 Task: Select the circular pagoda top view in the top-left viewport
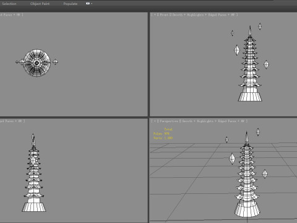pos(37,63)
